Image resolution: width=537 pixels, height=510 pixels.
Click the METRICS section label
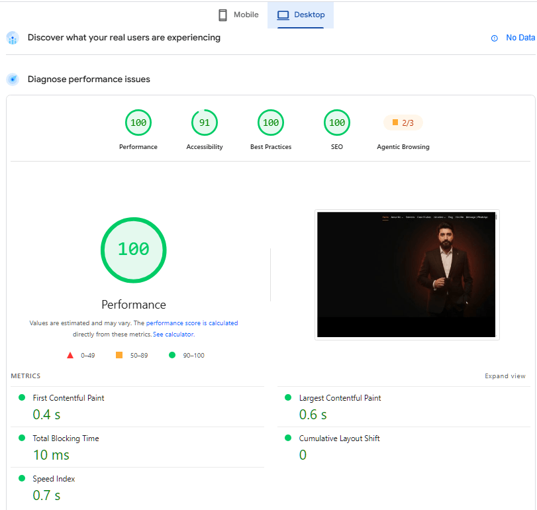pyautogui.click(x=26, y=376)
